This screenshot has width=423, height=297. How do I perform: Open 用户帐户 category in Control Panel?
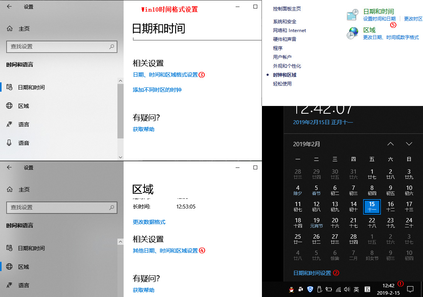282,57
